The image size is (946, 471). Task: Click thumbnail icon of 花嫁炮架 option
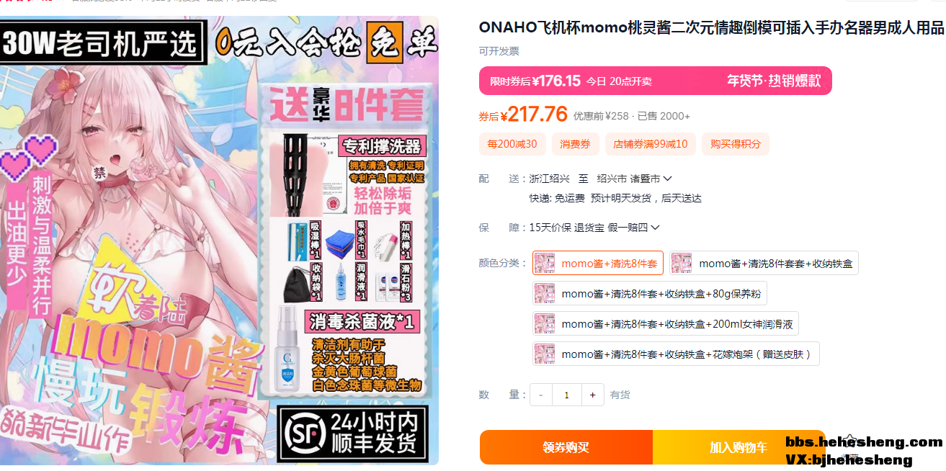(545, 354)
